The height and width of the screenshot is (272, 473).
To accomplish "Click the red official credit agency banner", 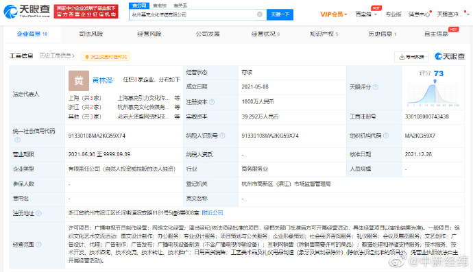I will click(86, 12).
